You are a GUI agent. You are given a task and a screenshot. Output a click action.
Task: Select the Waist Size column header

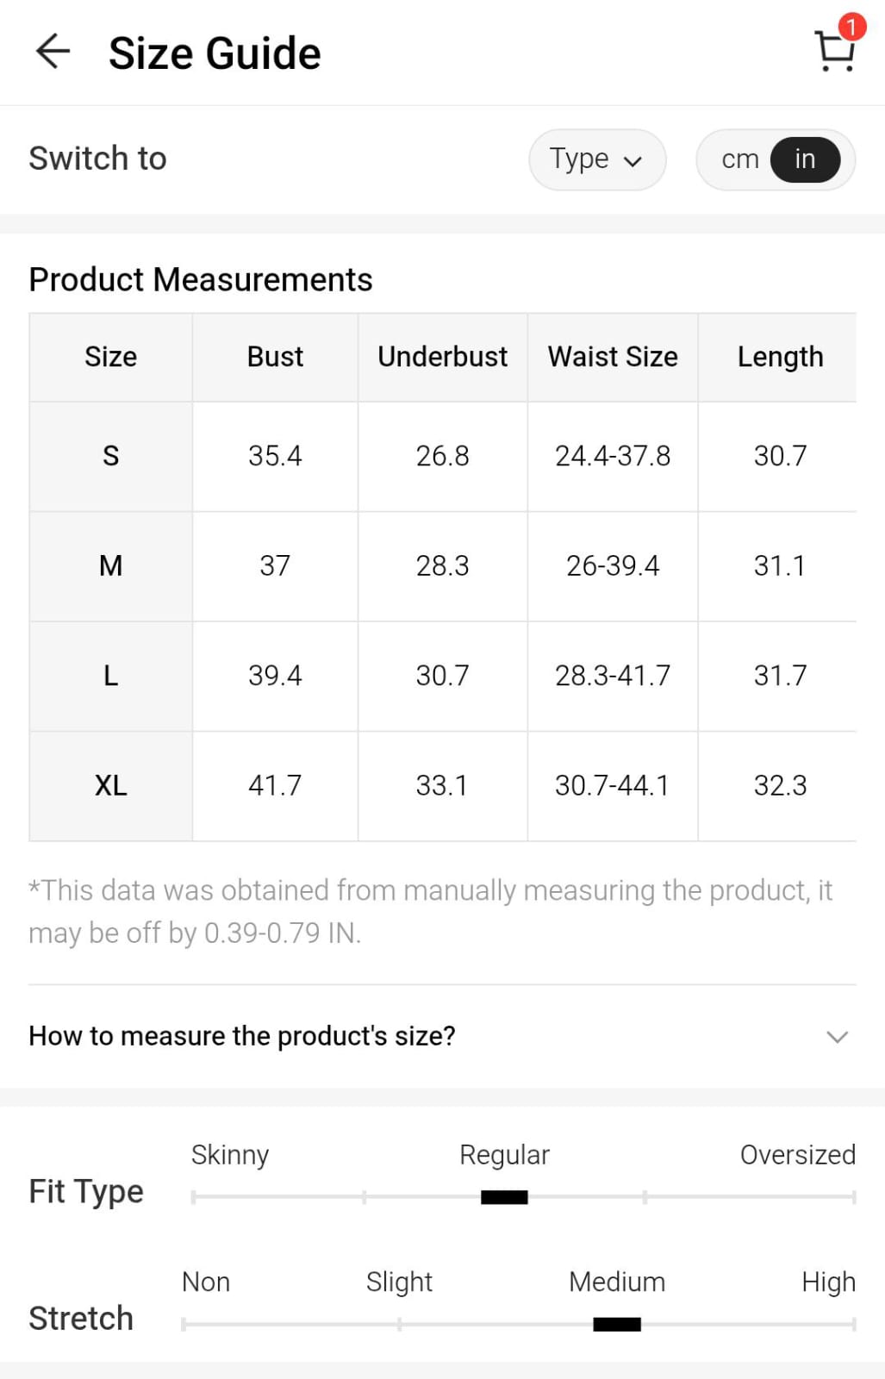[613, 357]
